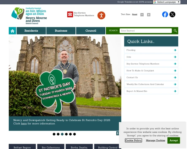Open the Select Language dropdown
Image resolution: width=187 pixels, height=149 pixels.
coord(167,2)
